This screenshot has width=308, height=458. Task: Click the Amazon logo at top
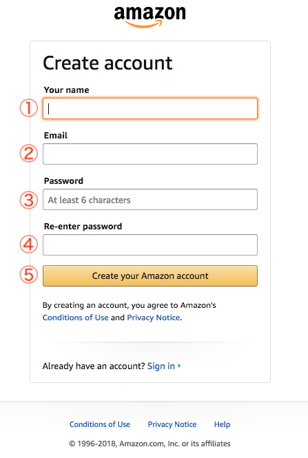[x=150, y=17]
